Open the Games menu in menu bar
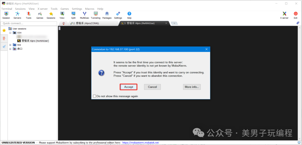The height and width of the screenshot is (145, 302). tap(65, 9)
